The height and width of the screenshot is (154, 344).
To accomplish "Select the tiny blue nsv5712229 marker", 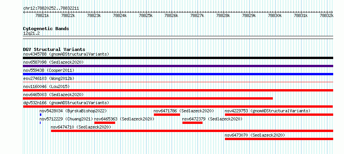I will (x=40, y=123).
